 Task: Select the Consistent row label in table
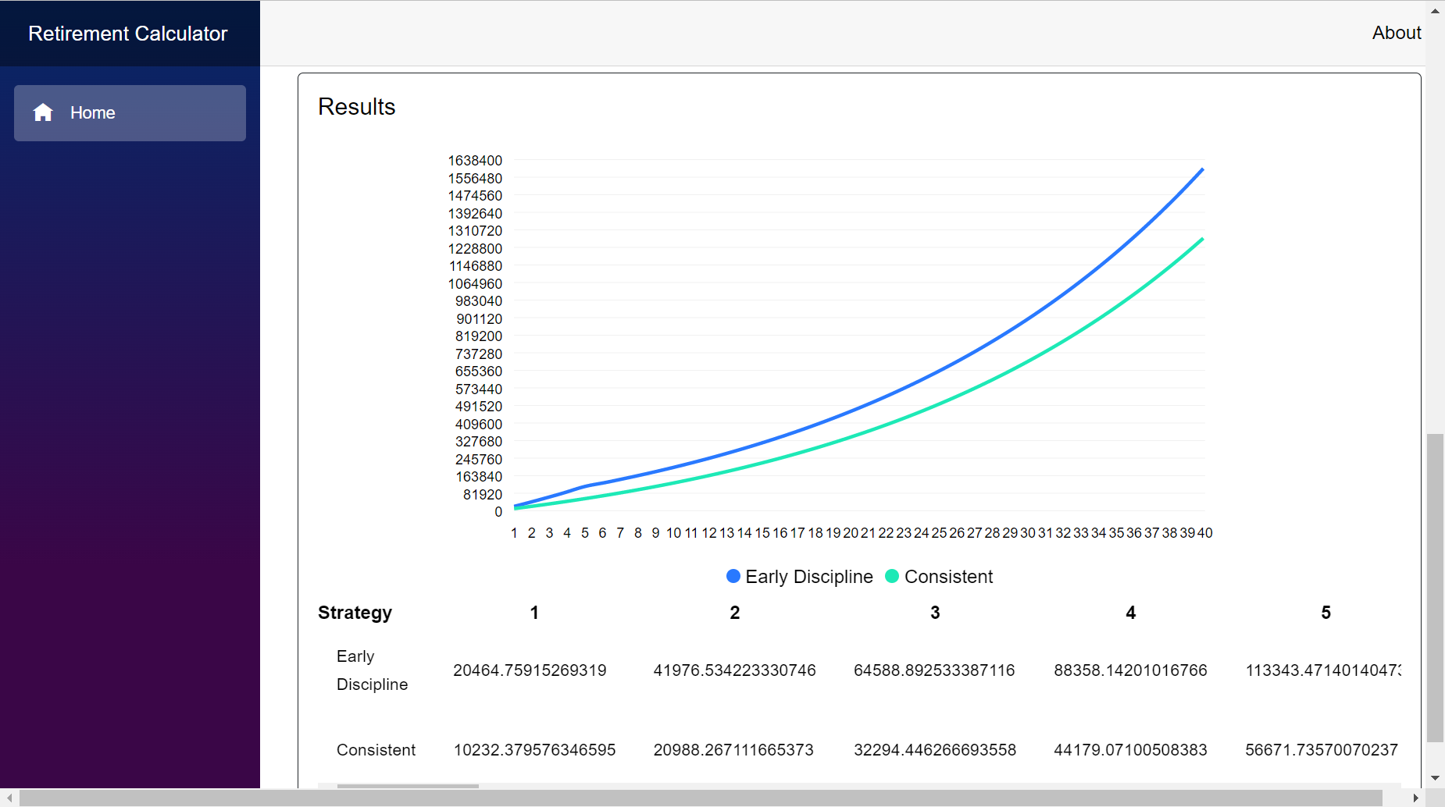pyautogui.click(x=376, y=750)
